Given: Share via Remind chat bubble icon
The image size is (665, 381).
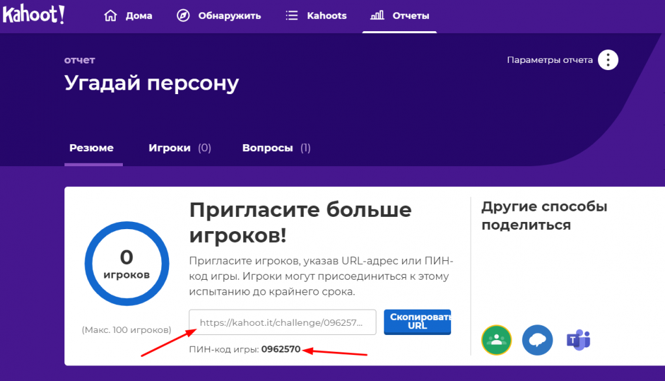Looking at the screenshot, I should [x=538, y=340].
